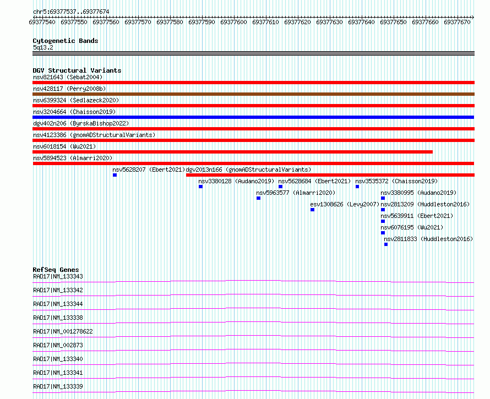Click nsv3380995 (Audano2019) label
Screen dimensions: 490x399
tap(419, 193)
